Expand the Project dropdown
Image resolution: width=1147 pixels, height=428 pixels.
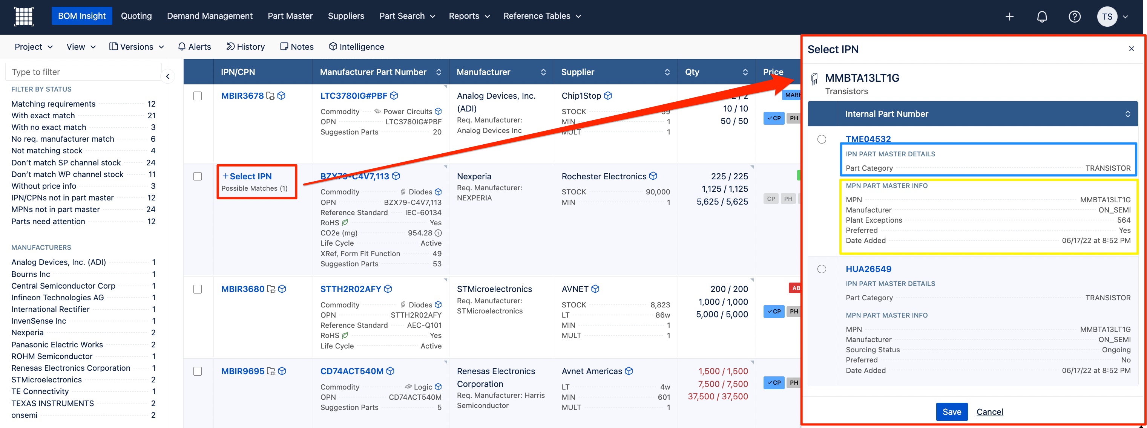coord(34,47)
